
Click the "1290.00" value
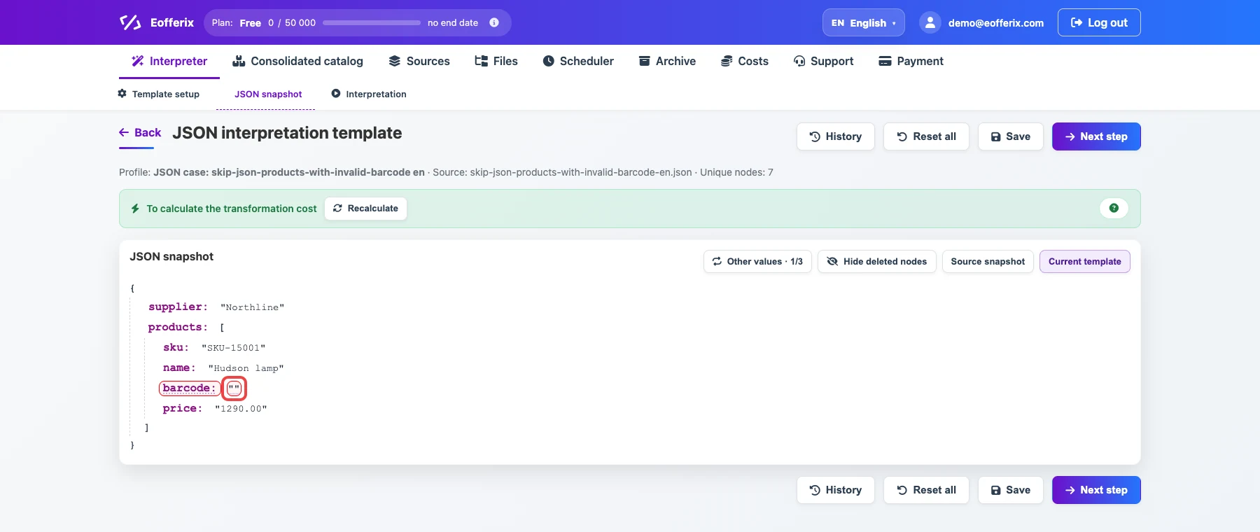241,409
